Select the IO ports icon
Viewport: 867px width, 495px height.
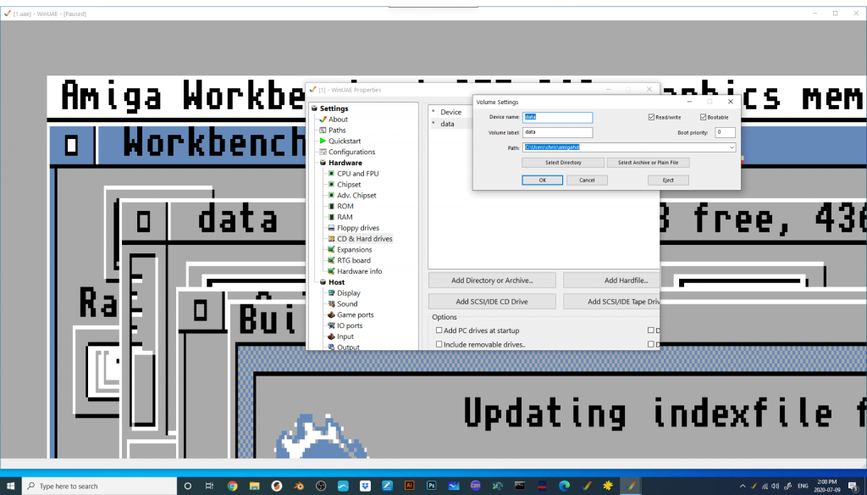(331, 325)
